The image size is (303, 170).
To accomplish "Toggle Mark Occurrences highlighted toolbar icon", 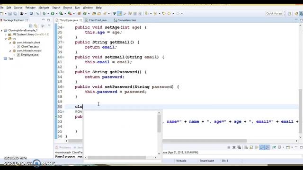I will pyautogui.click(x=120, y=14).
